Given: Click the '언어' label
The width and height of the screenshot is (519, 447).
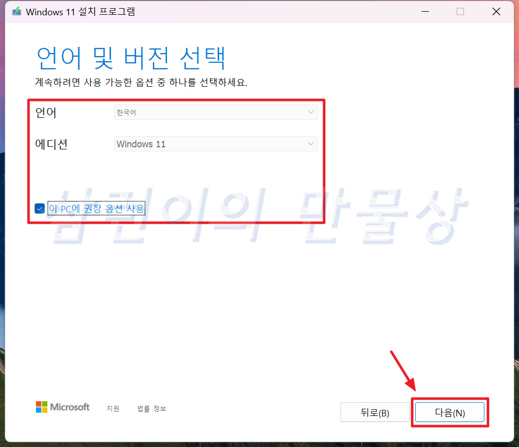Looking at the screenshot, I should pos(46,113).
